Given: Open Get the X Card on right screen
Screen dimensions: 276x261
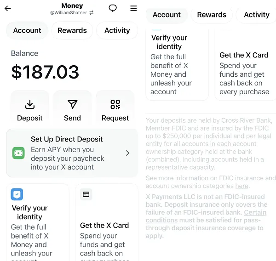Looking at the screenshot, I should 244,55.
